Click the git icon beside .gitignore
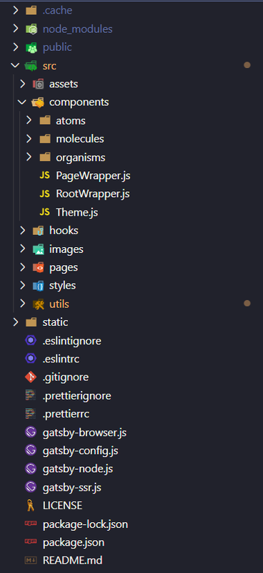This screenshot has width=263, height=573. [31, 377]
